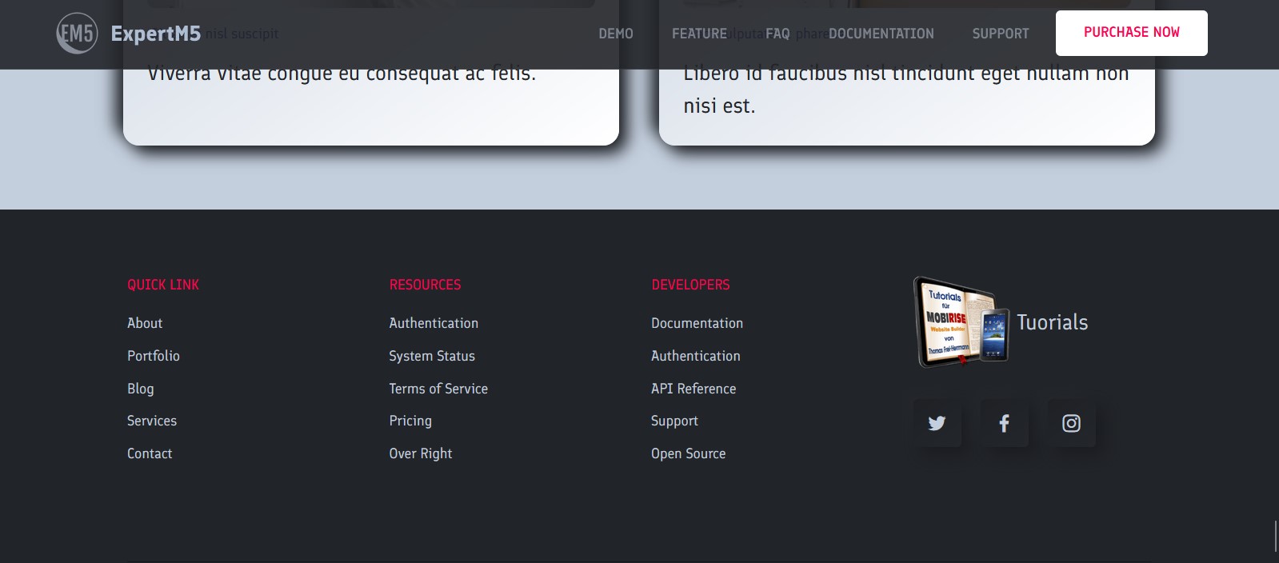Open the About footer link
The width and height of the screenshot is (1279, 563).
(x=145, y=323)
